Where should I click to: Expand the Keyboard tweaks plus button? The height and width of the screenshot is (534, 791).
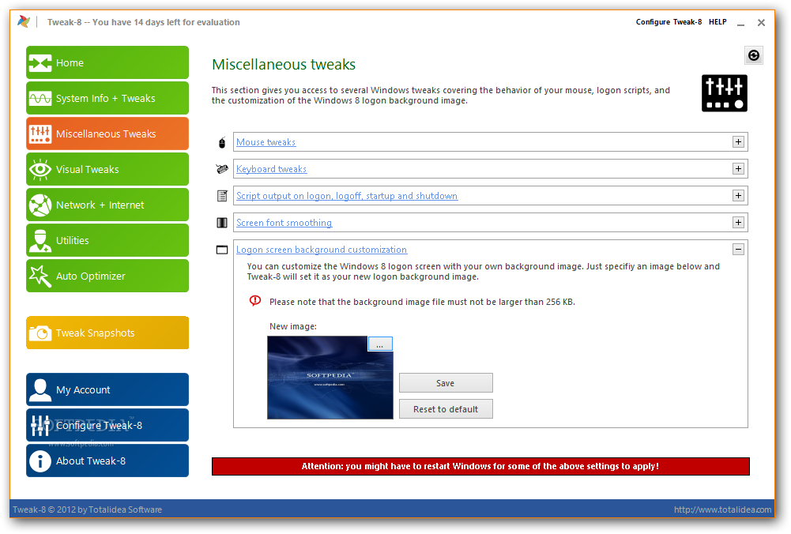(738, 168)
